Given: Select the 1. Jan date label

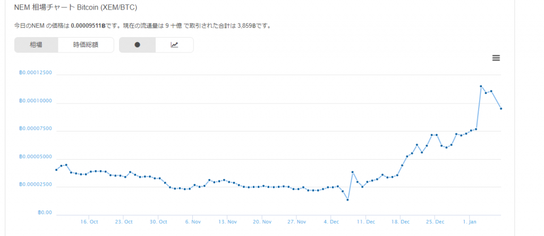Looking at the screenshot, I should click(x=470, y=222).
